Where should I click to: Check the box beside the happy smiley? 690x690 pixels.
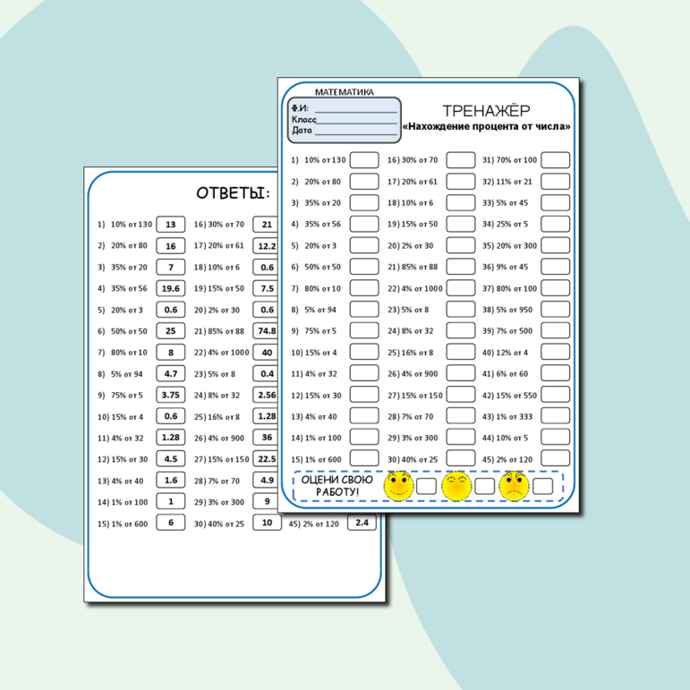pyautogui.click(x=426, y=486)
